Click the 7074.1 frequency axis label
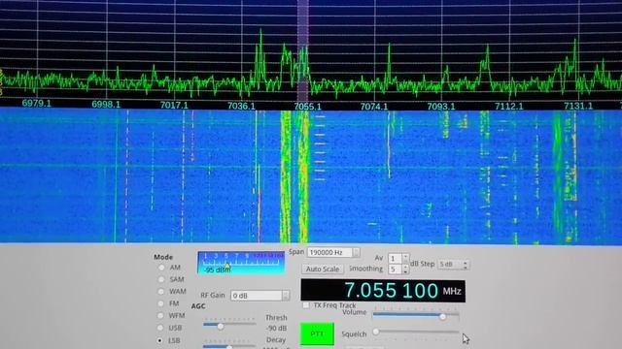The width and height of the screenshot is (622, 349). click(374, 106)
